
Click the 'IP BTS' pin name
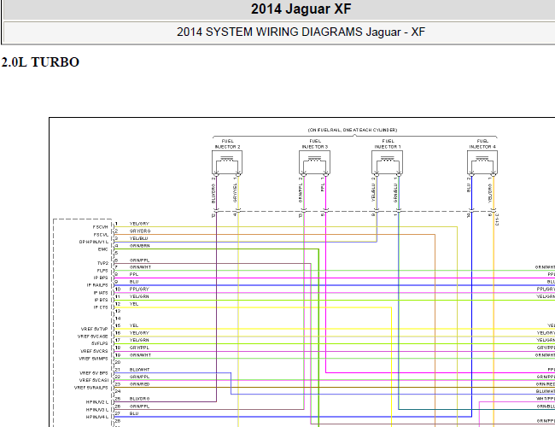101,300
